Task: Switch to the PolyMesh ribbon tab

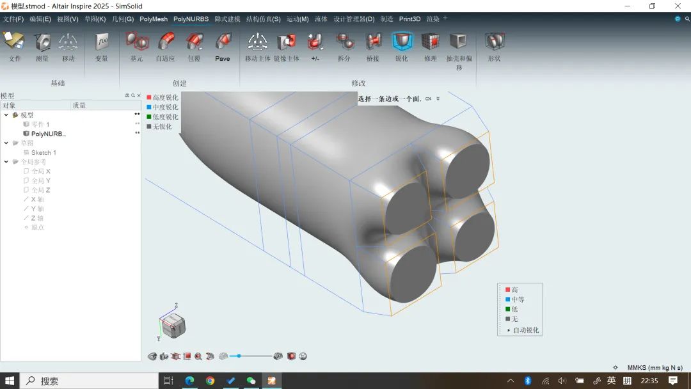Action: (x=154, y=19)
